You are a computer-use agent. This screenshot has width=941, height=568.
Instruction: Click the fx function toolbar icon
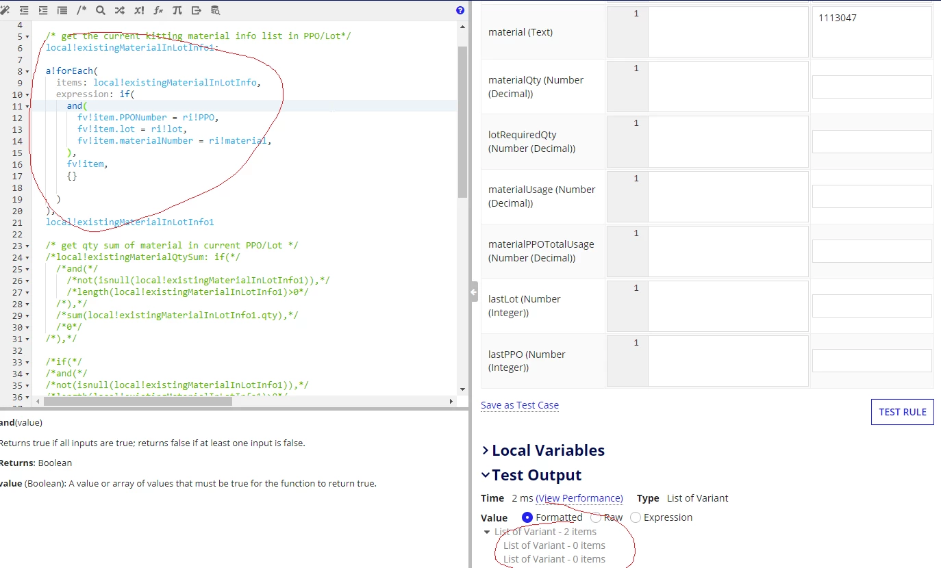tap(158, 10)
